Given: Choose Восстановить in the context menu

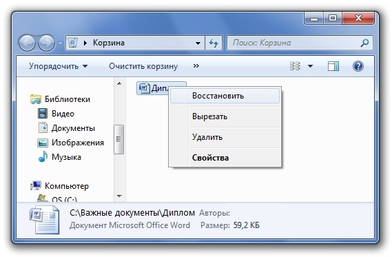Looking at the screenshot, I should (x=225, y=96).
